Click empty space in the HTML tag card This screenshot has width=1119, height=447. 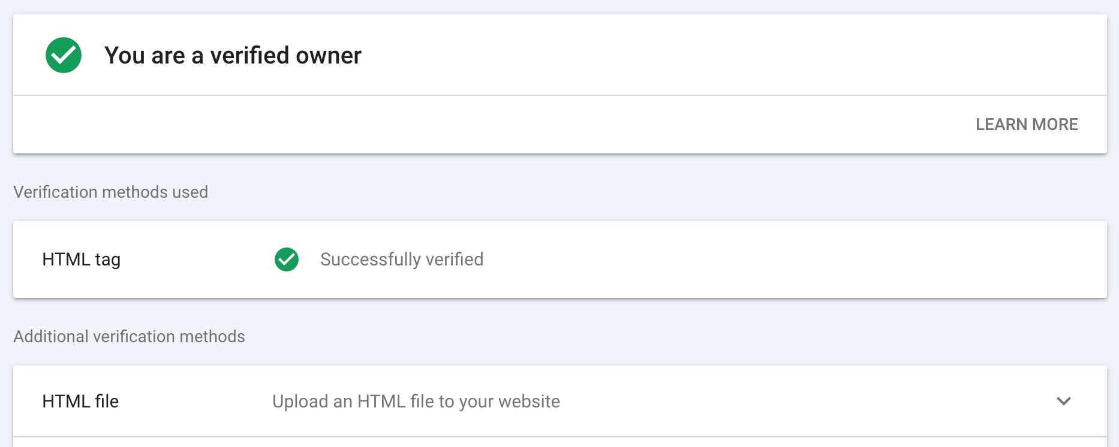[x=780, y=259]
